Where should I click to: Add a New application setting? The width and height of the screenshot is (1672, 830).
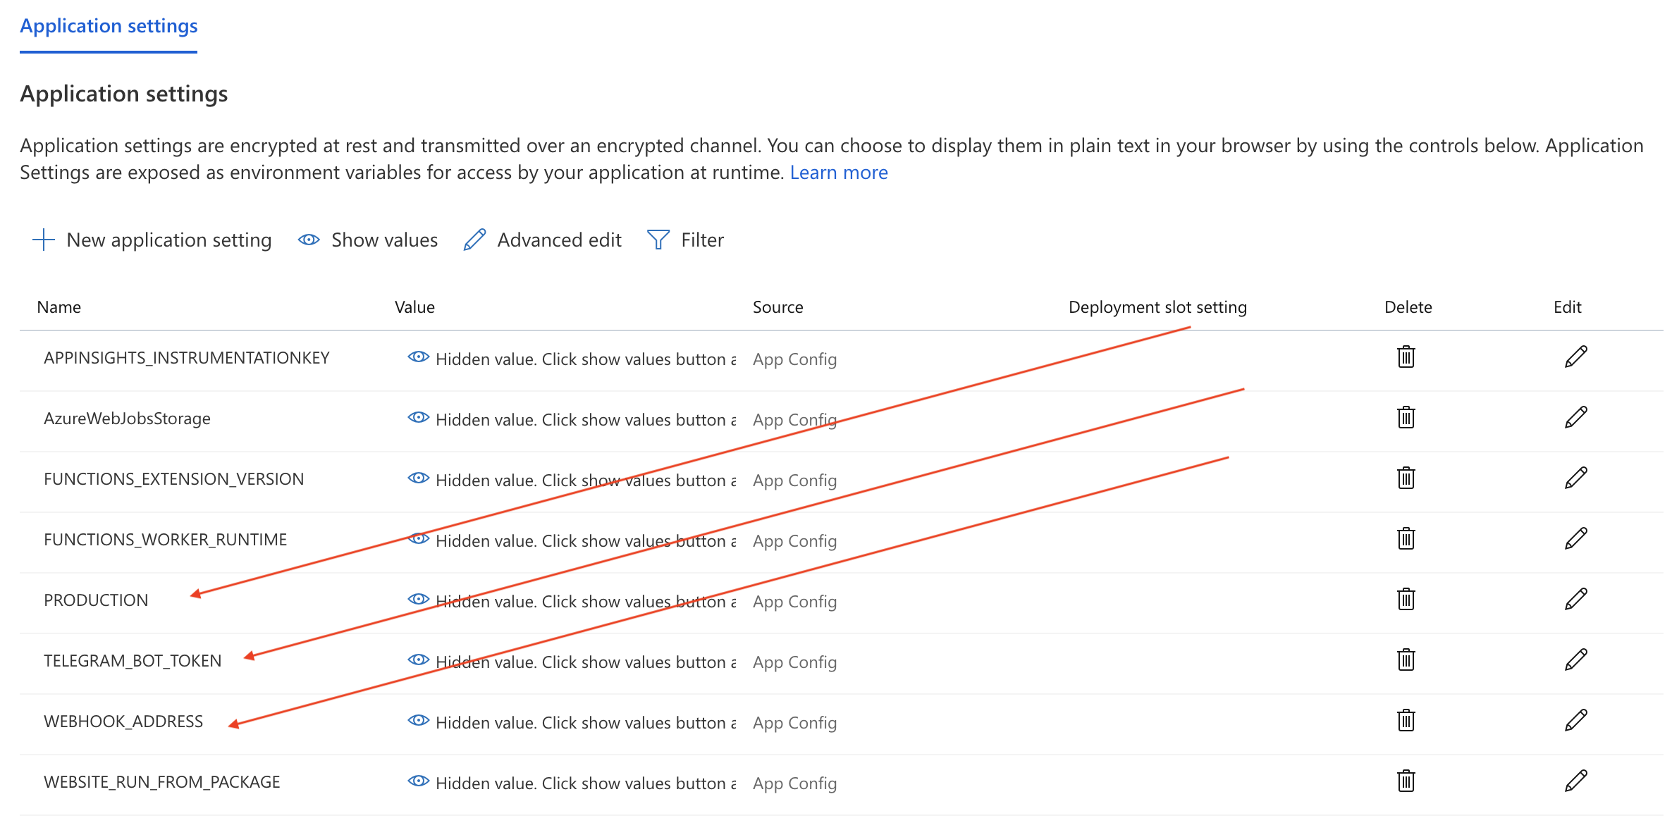(152, 240)
